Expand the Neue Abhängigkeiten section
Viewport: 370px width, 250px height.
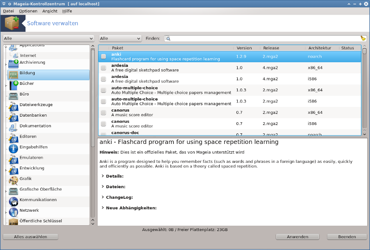(103, 208)
